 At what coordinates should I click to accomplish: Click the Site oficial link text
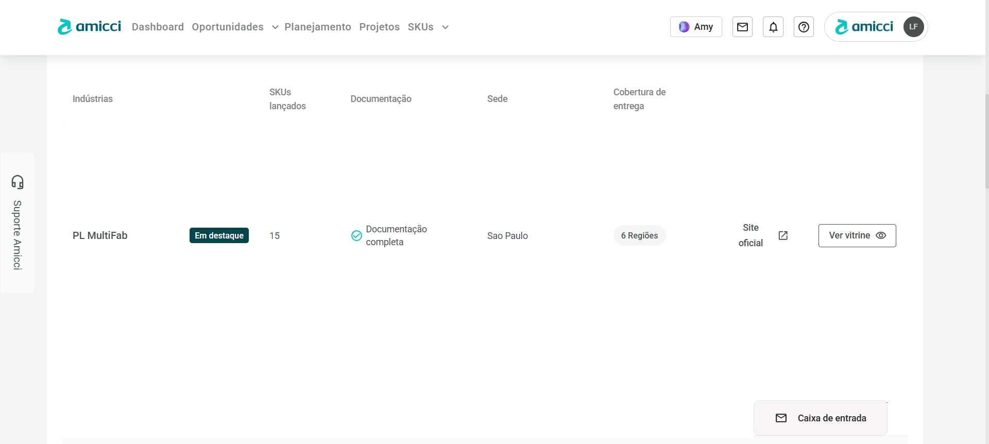tap(751, 235)
